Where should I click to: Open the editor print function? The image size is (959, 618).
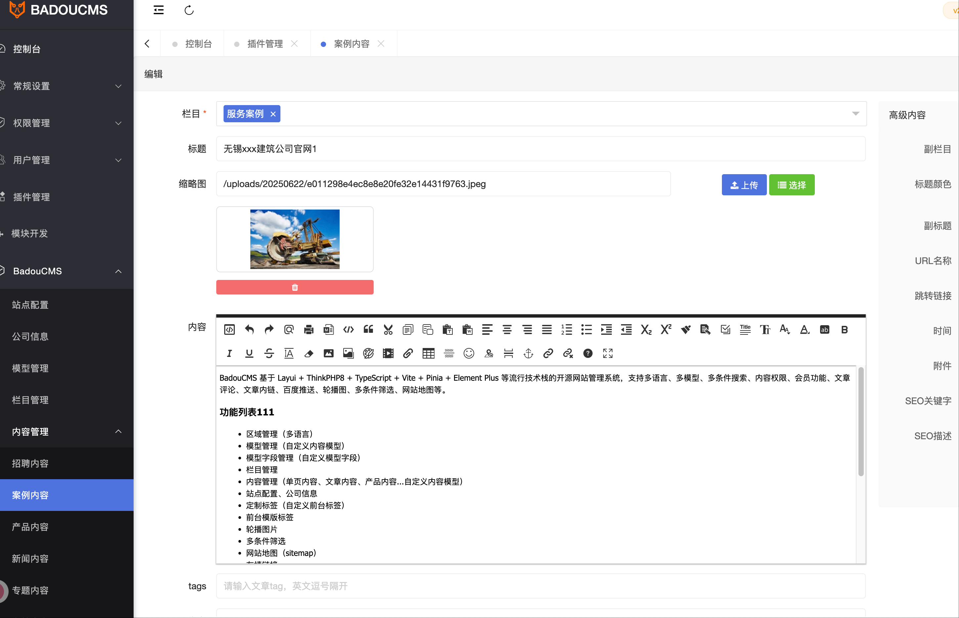pyautogui.click(x=309, y=329)
